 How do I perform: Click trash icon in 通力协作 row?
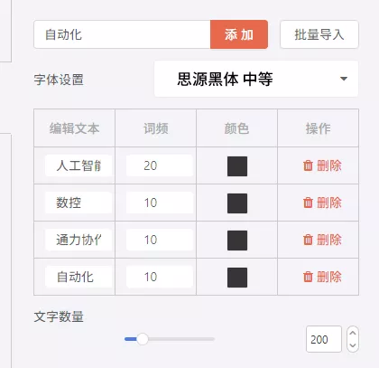click(x=308, y=240)
